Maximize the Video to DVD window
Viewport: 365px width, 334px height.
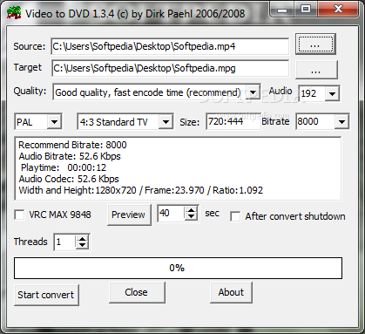coord(306,10)
